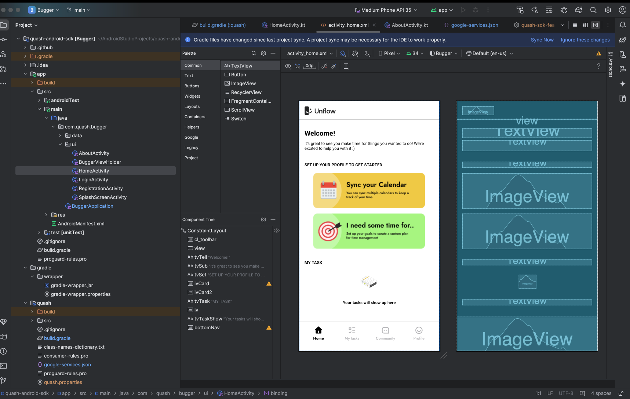Toggle ConstraintLayout visibility eye in Component Tree

(277, 231)
